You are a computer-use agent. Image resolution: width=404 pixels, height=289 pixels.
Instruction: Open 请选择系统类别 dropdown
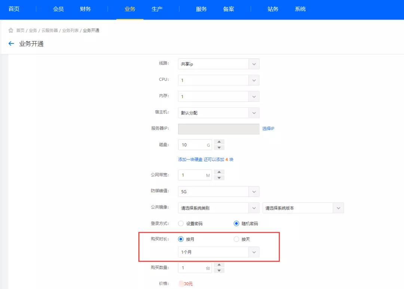click(x=218, y=208)
